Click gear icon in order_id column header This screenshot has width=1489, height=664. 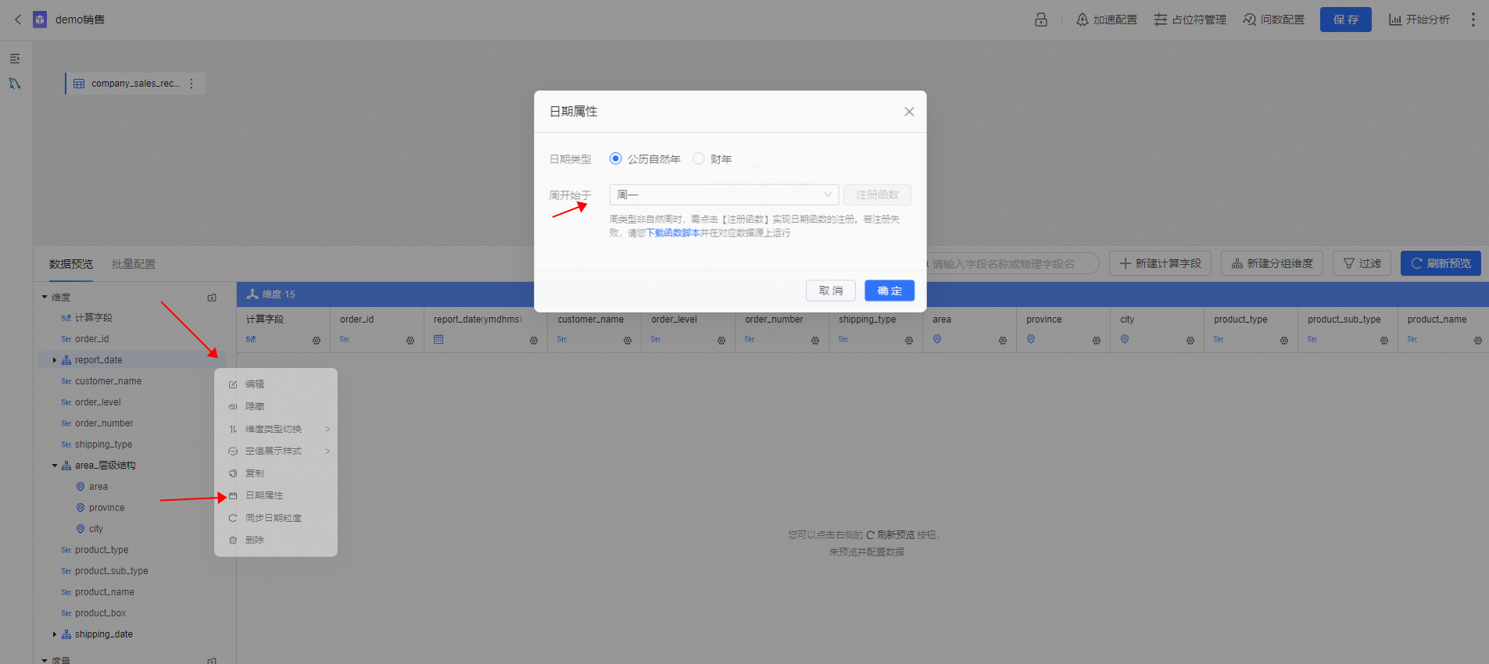click(x=410, y=341)
